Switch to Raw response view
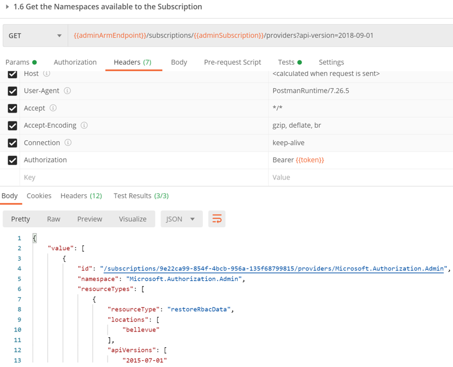Screen dimensions: 453x367 [54, 219]
